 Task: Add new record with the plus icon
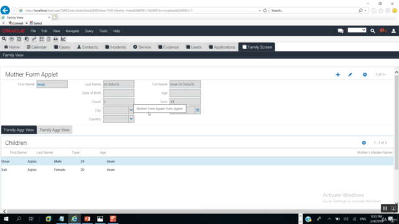[338, 75]
